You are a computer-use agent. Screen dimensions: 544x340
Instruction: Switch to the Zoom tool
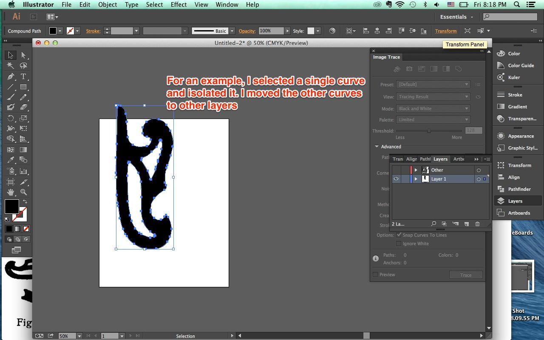(x=23, y=192)
